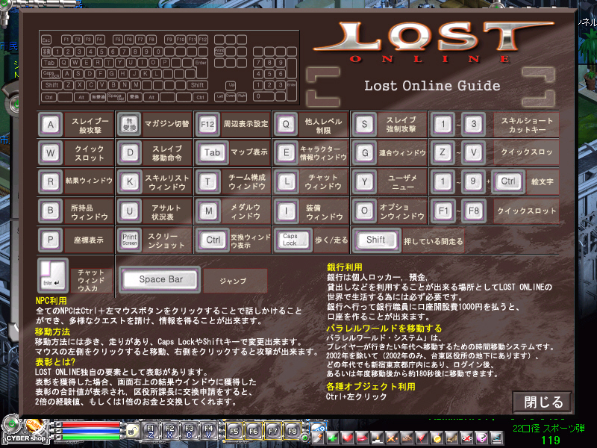Click the Shift key icon in the guide
This screenshot has width=597, height=448.
(376, 240)
